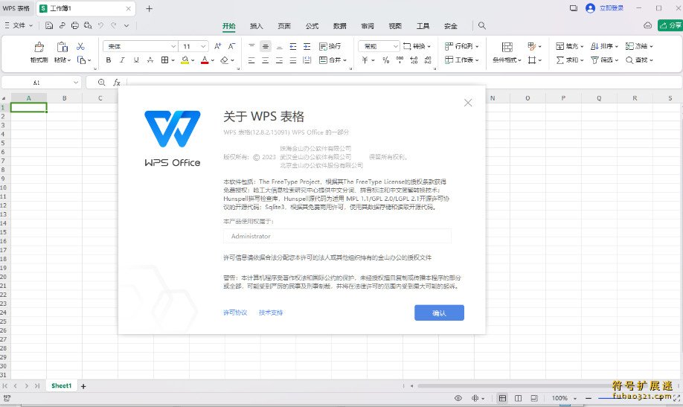Image resolution: width=683 pixels, height=407 pixels.
Task: Open Print Preview from quick access toolbar
Action: point(88,26)
